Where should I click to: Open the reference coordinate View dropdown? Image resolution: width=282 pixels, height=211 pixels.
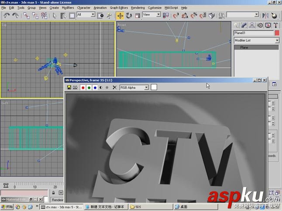158,14
